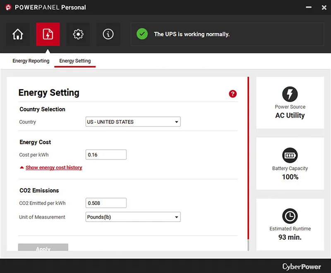Click the 'CO2 Emissions' heading
331x273 pixels.
coord(39,191)
